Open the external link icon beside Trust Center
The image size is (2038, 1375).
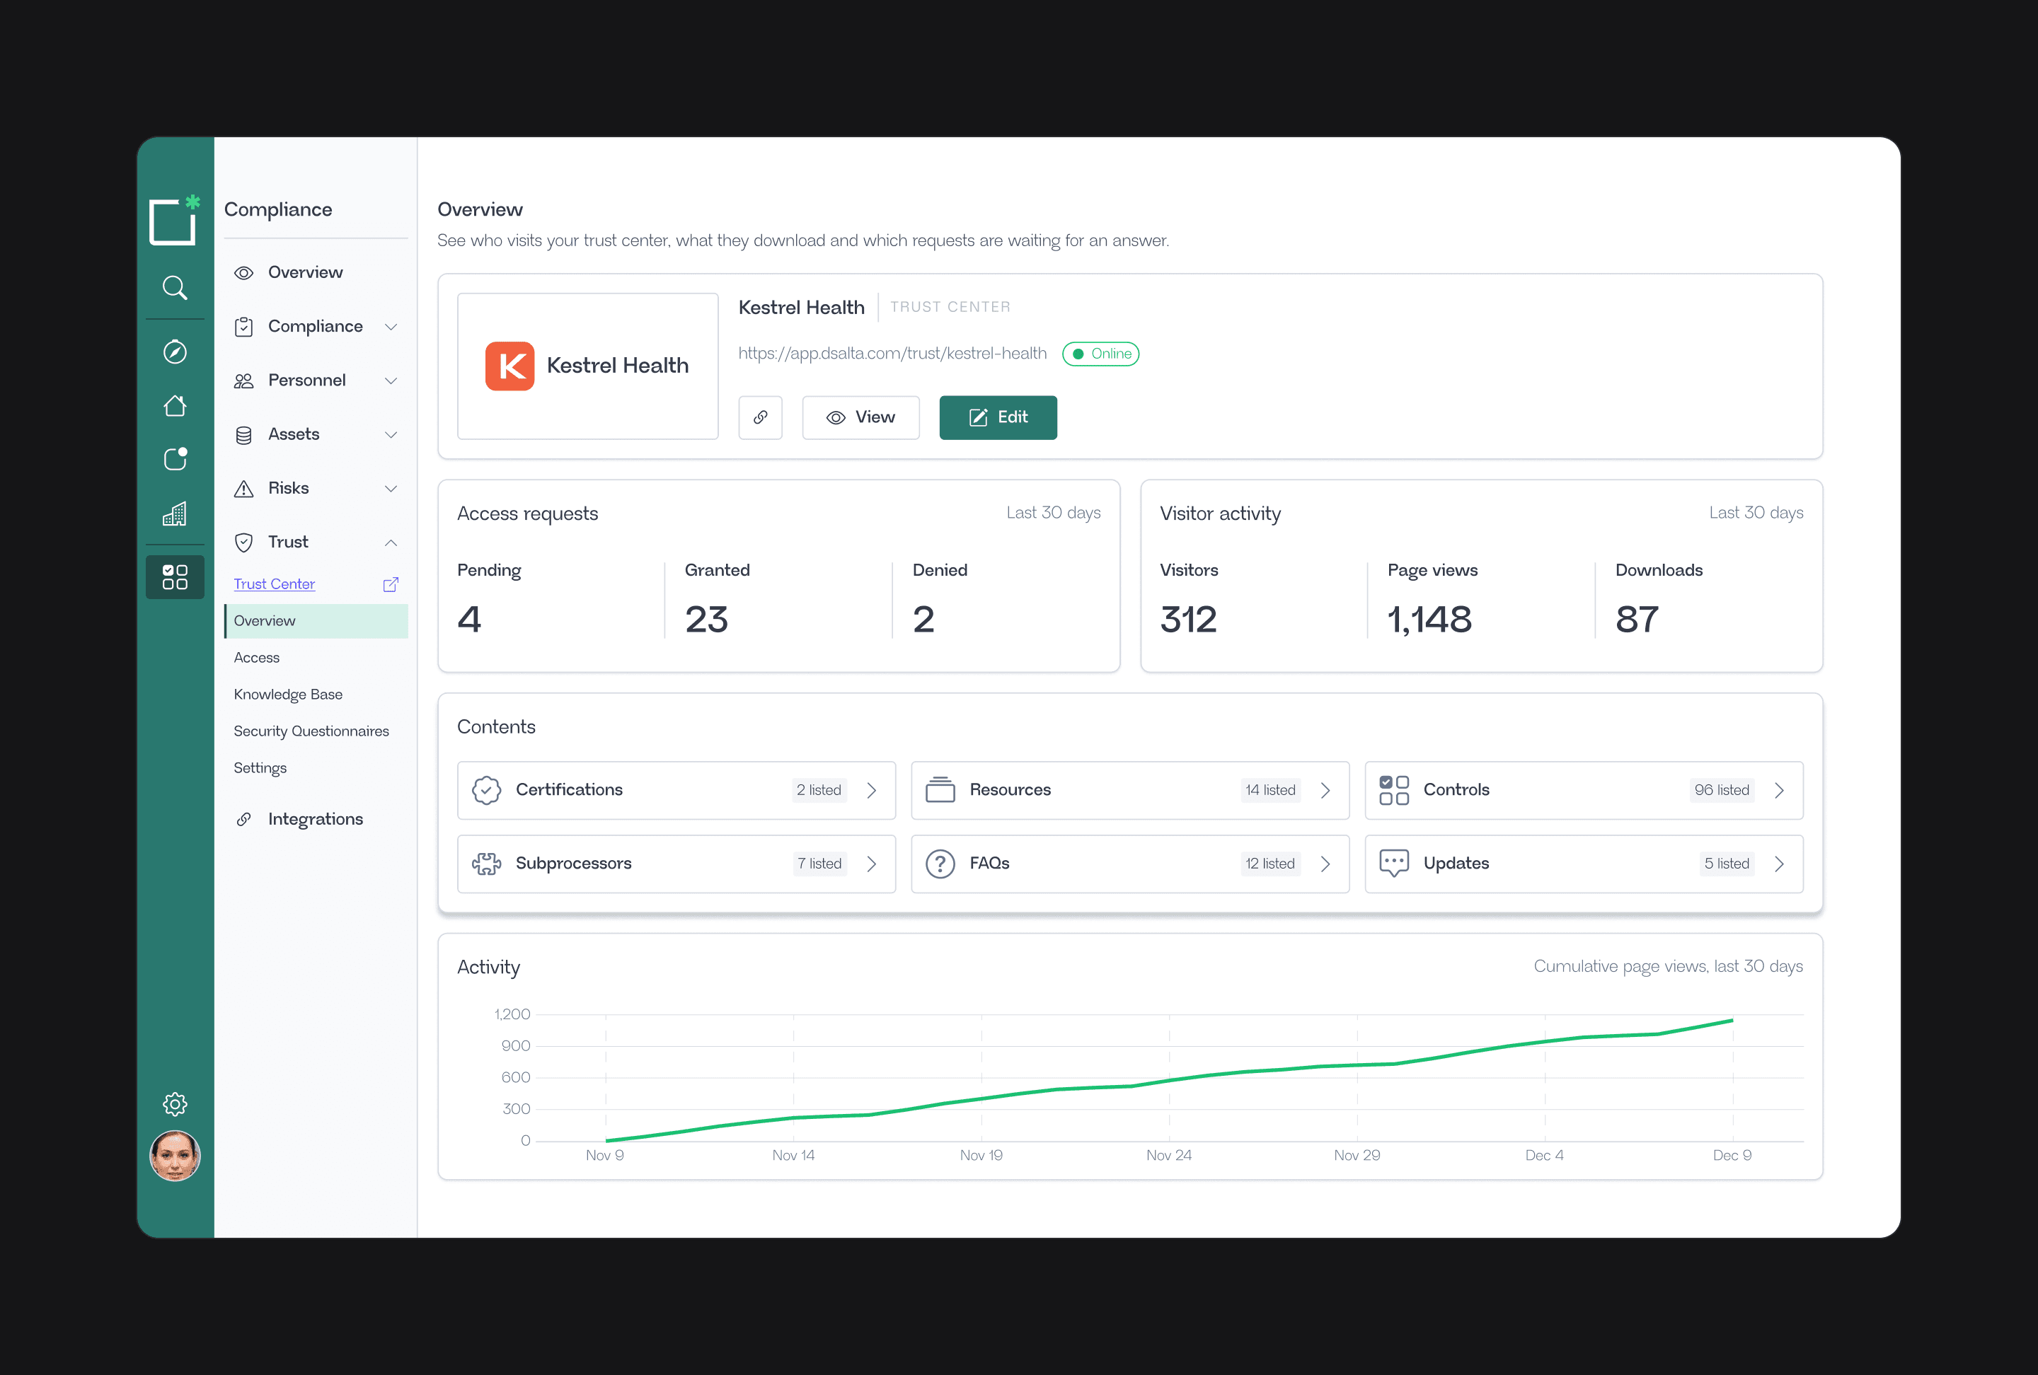click(391, 584)
